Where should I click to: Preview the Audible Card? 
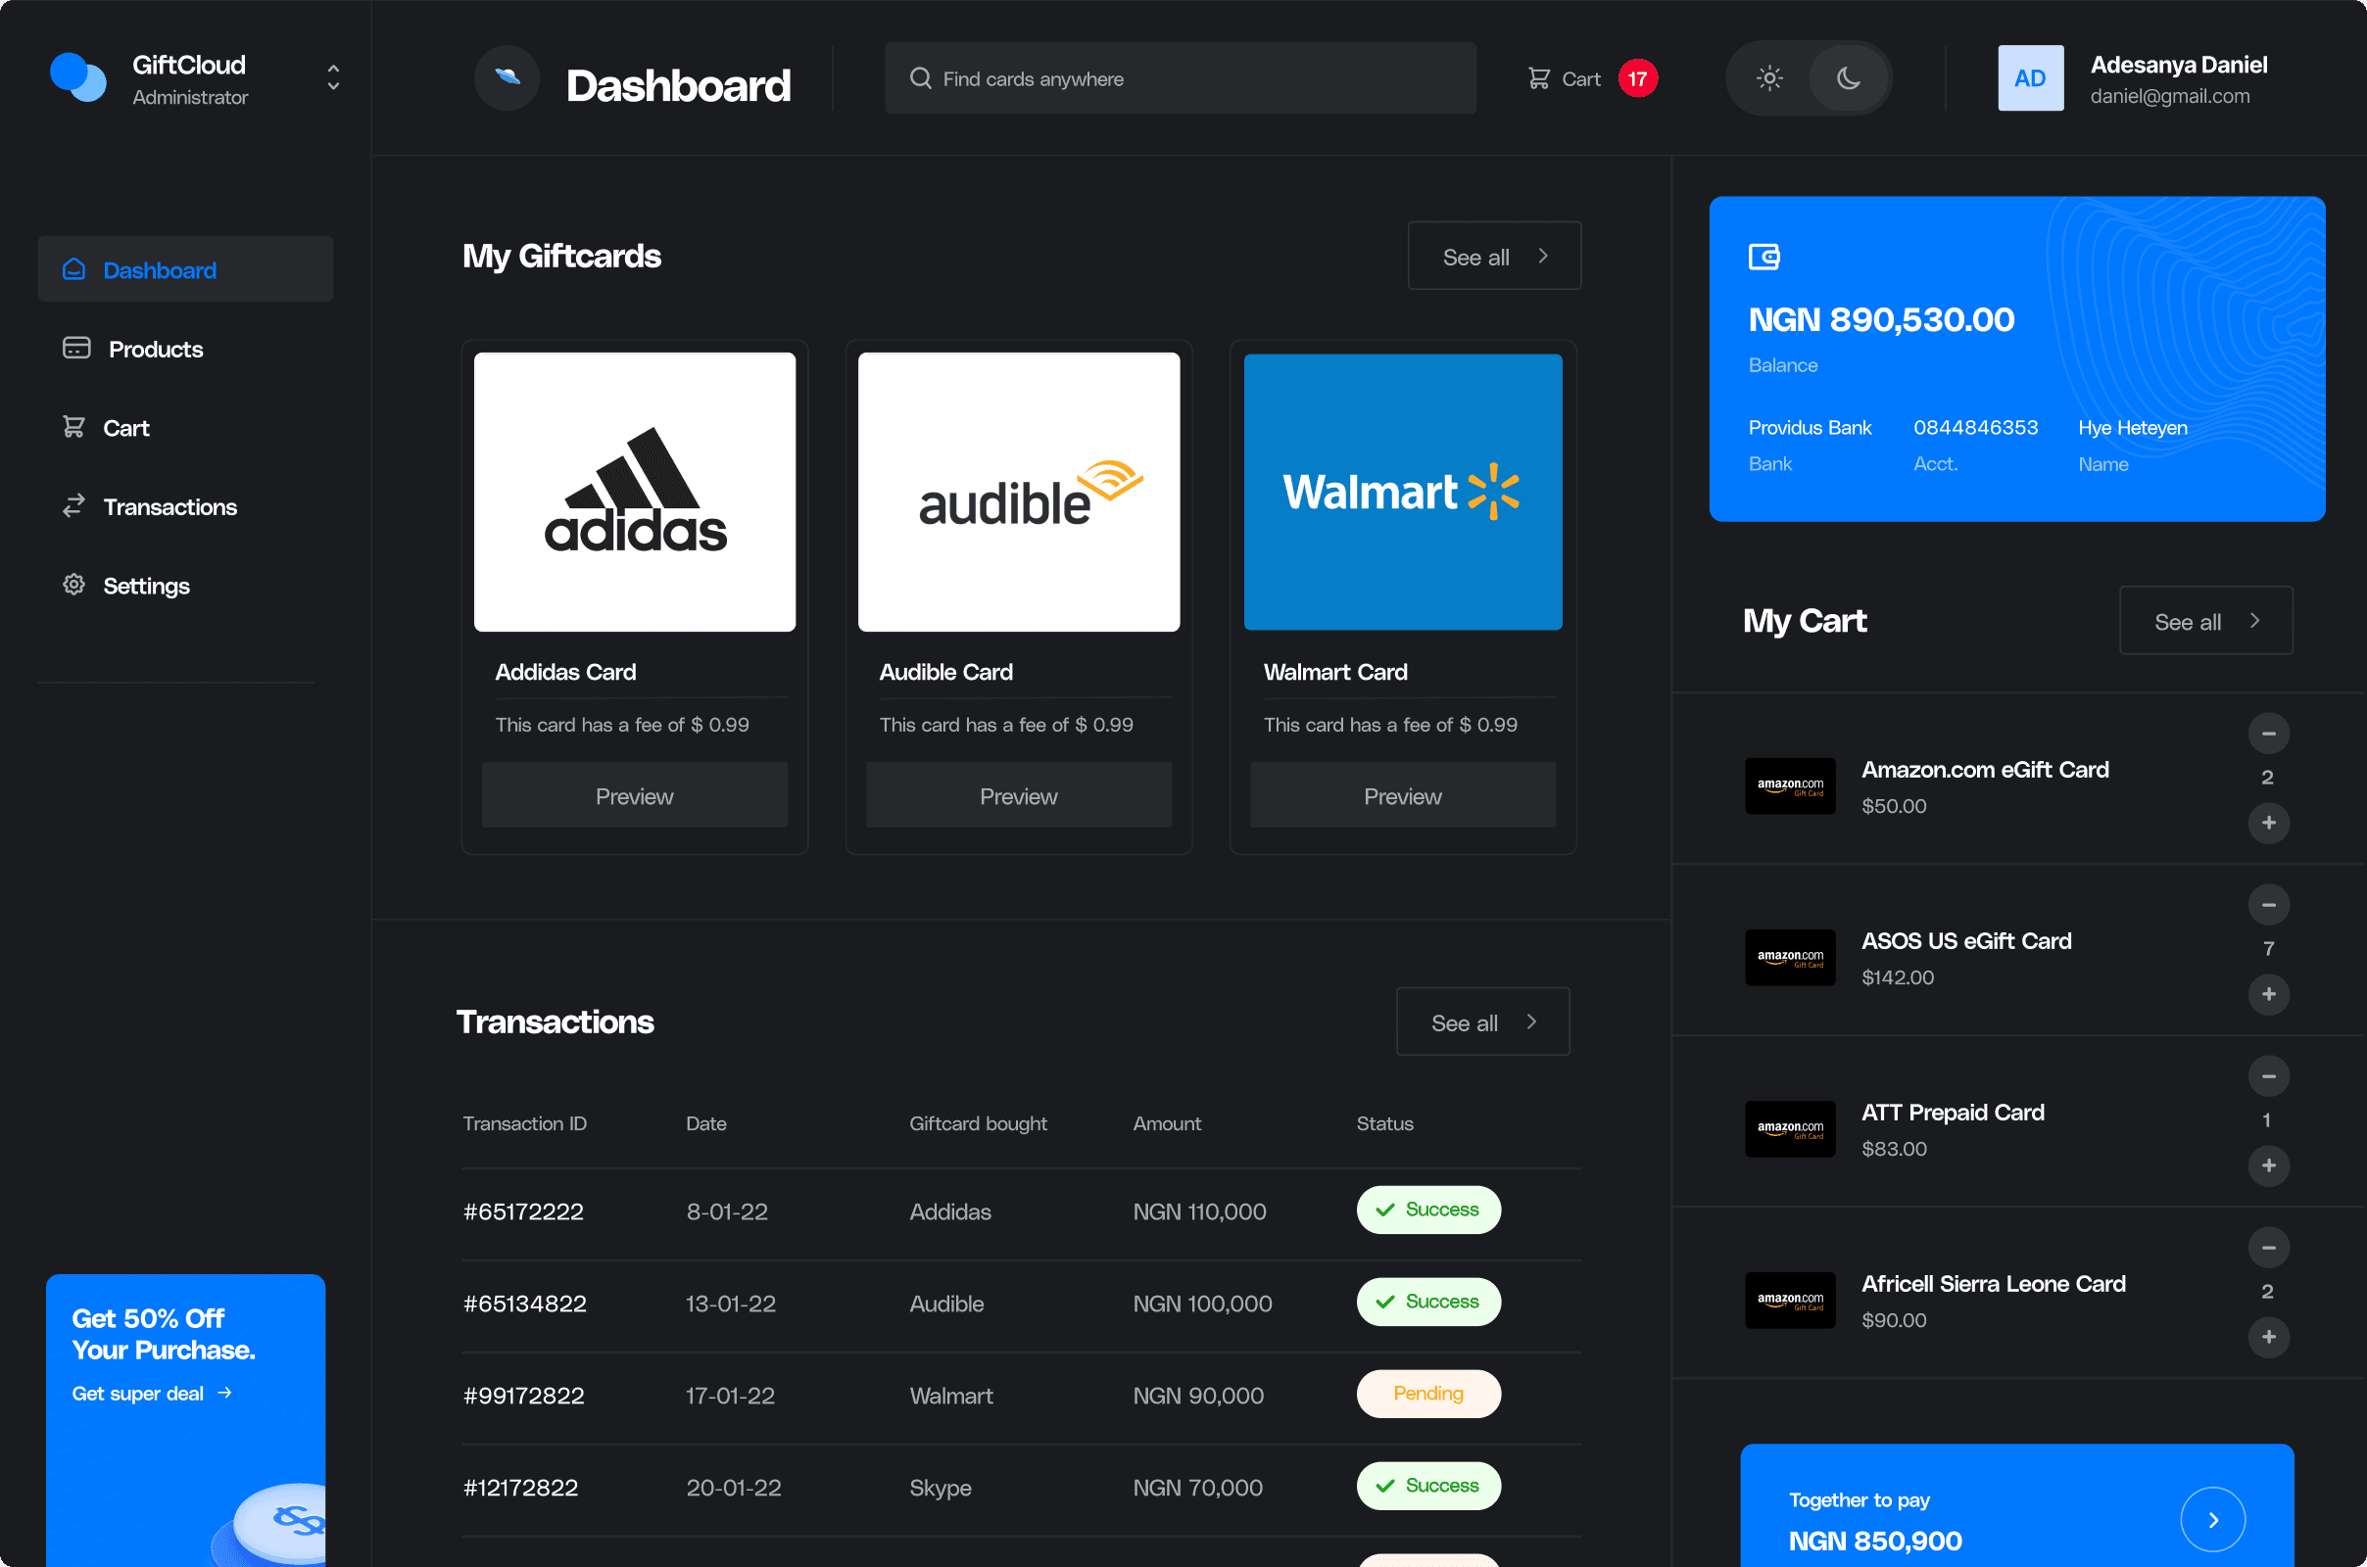click(x=1019, y=795)
